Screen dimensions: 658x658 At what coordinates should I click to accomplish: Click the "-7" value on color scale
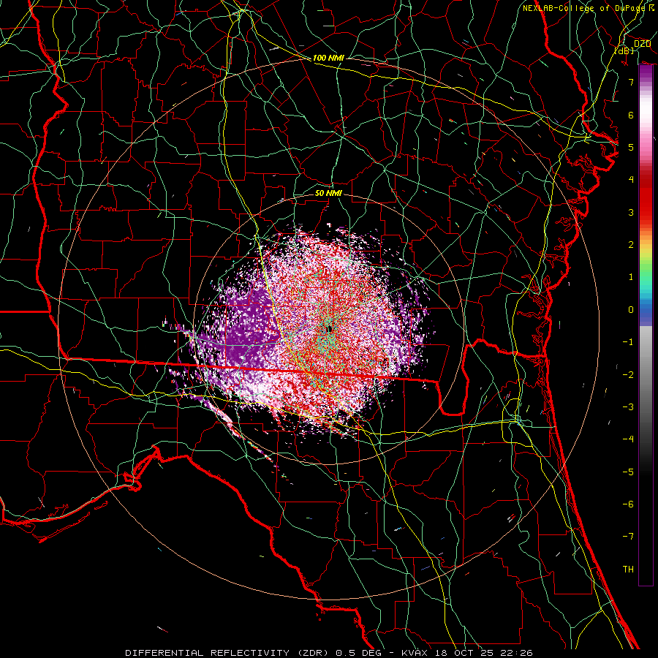[628, 537]
